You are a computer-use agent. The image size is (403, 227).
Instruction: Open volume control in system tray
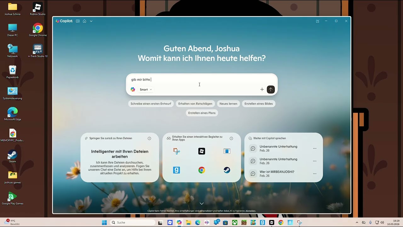pos(382,223)
